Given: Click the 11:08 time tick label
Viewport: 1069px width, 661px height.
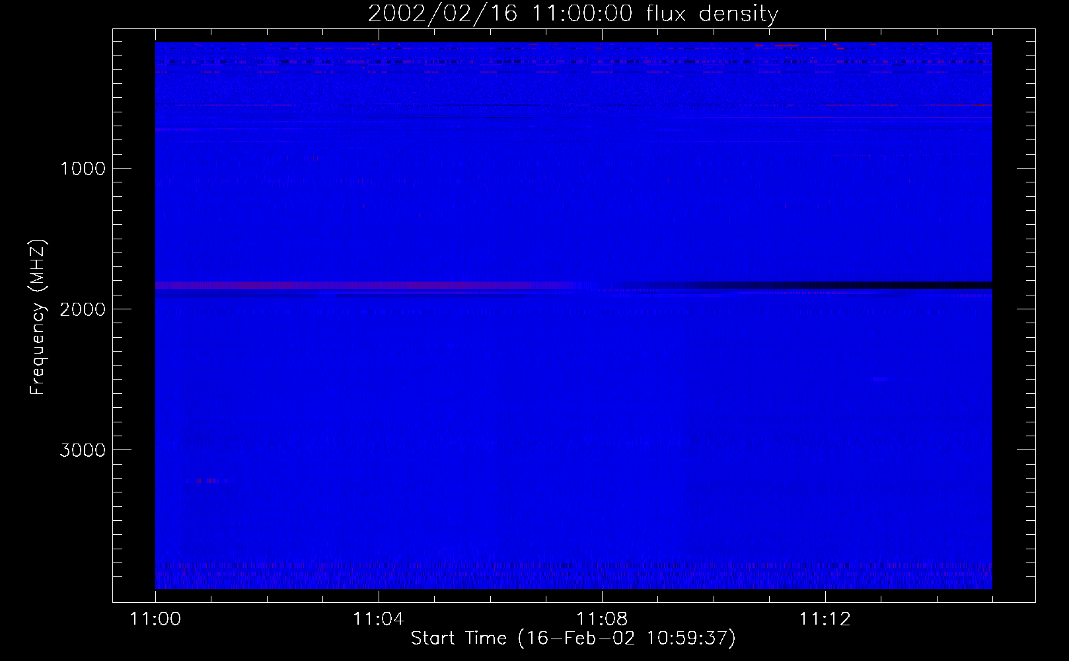Looking at the screenshot, I should (601, 619).
